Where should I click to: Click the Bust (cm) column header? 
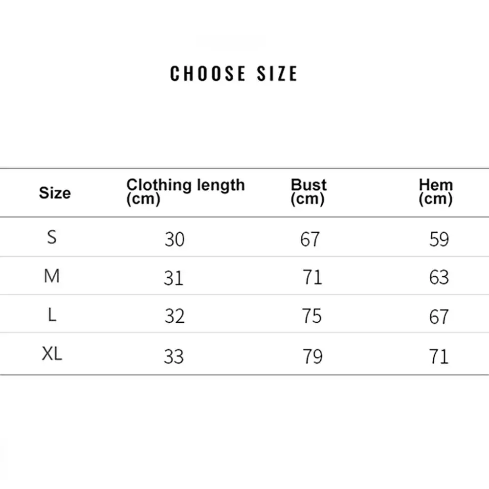pyautogui.click(x=308, y=191)
